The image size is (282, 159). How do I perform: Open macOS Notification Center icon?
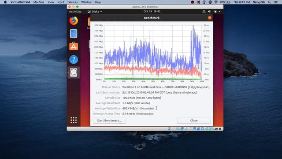point(276,2)
